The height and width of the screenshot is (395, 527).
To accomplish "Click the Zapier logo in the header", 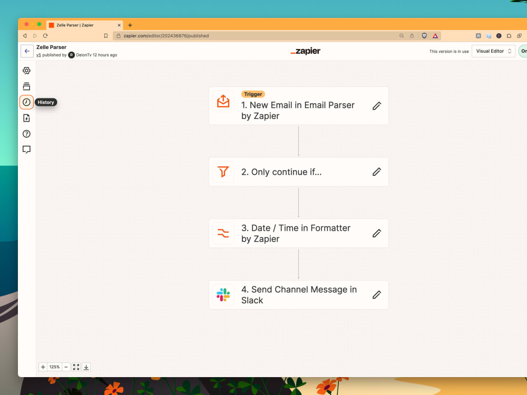I will tap(306, 51).
